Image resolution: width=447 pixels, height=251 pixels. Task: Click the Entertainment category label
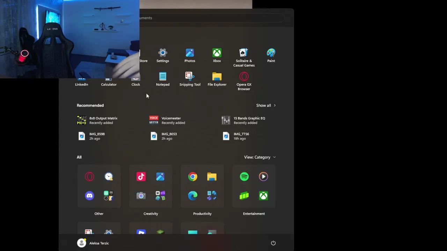[x=254, y=214]
